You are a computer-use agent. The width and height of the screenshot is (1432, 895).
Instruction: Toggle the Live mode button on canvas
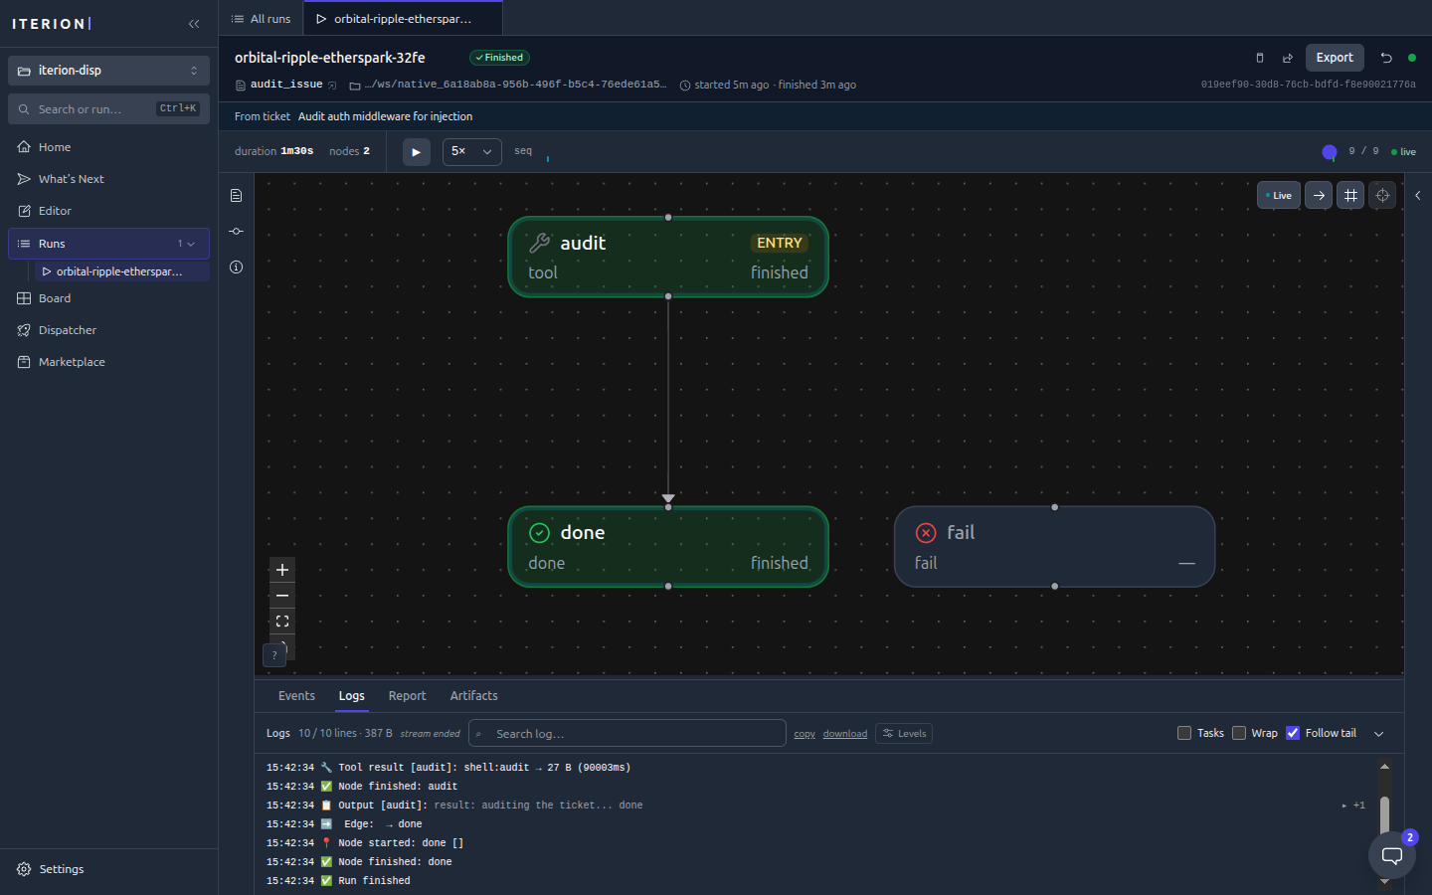click(x=1279, y=196)
